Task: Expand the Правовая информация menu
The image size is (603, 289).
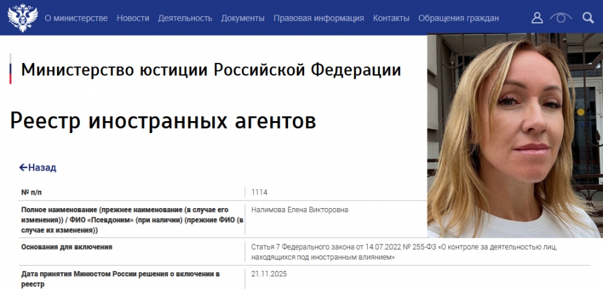Action: point(319,18)
